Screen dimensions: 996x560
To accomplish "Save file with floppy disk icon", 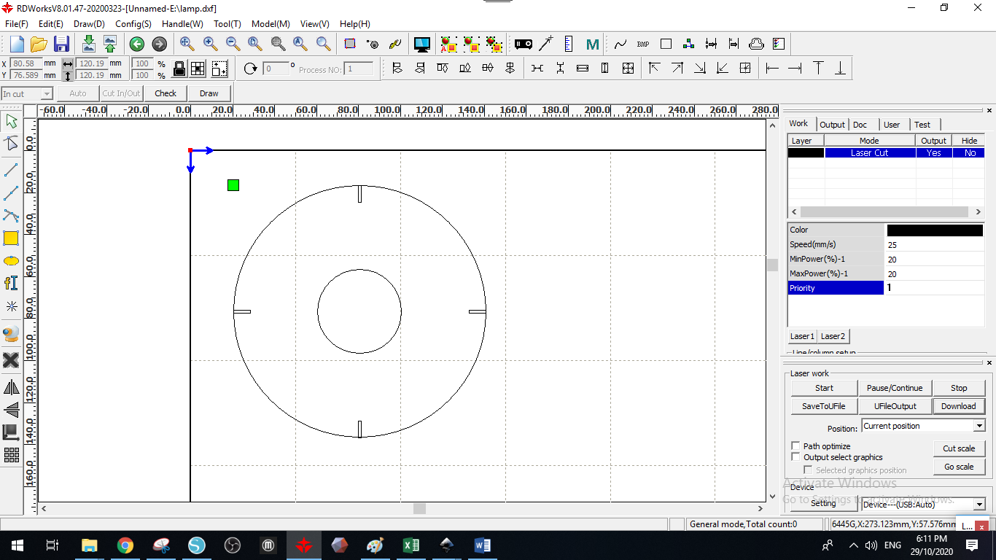I will 61,44.
